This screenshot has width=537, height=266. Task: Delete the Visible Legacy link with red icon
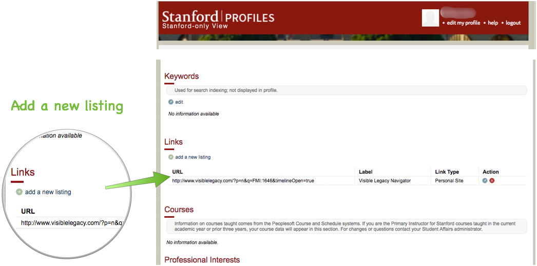coord(492,181)
